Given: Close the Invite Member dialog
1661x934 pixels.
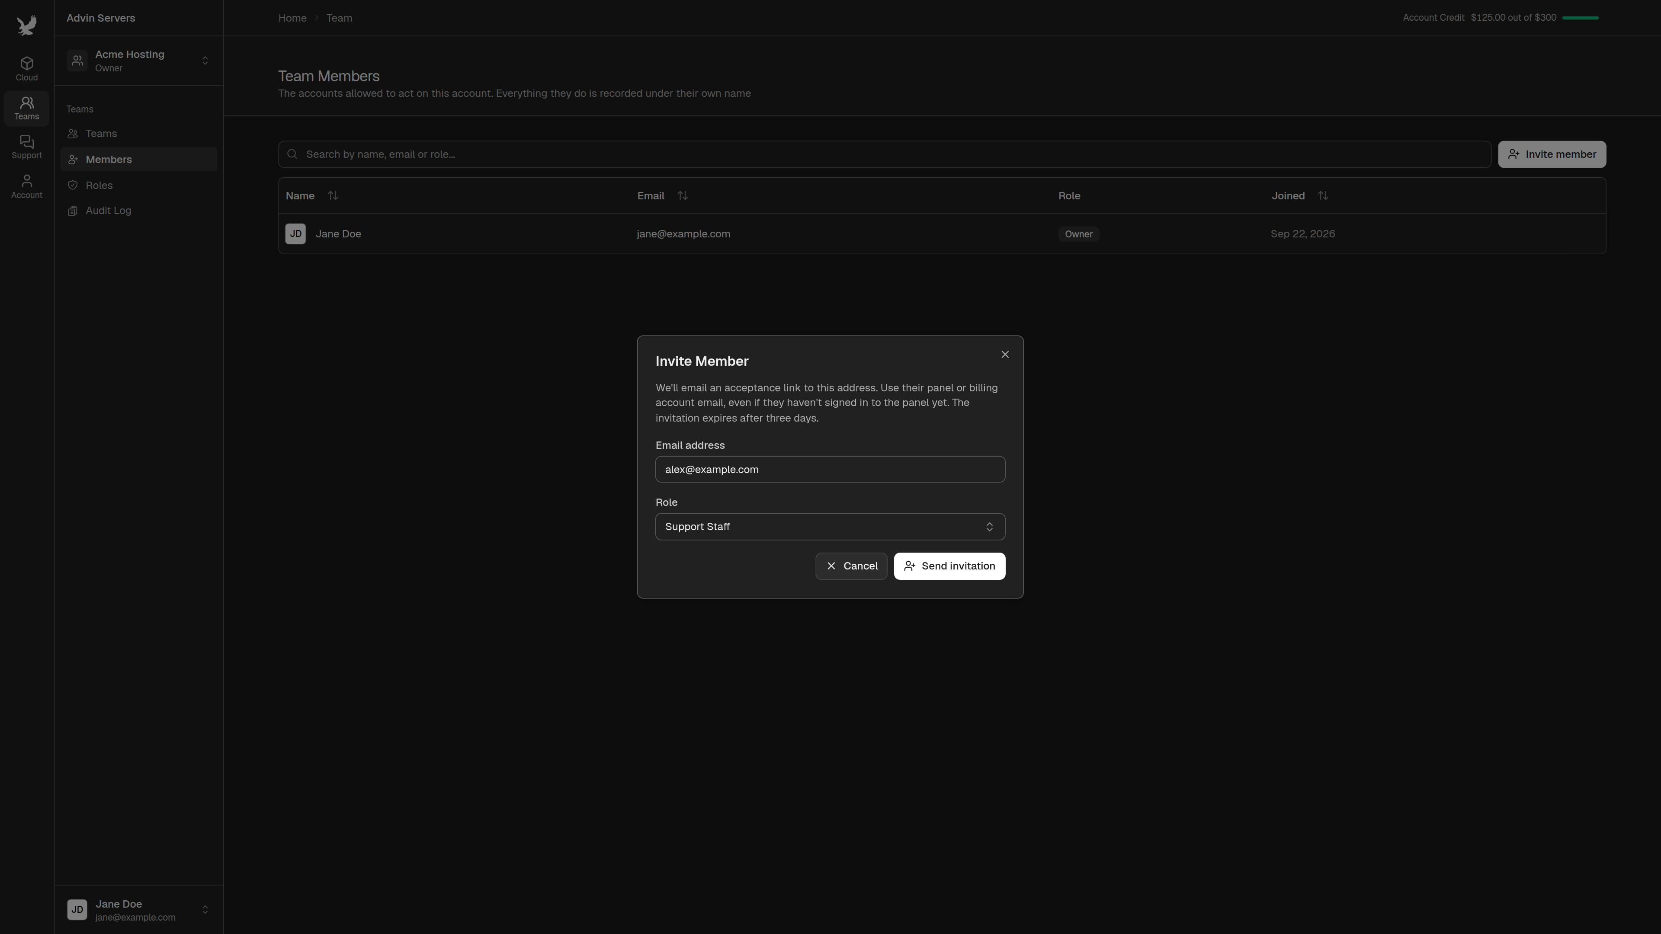Looking at the screenshot, I should (1005, 355).
